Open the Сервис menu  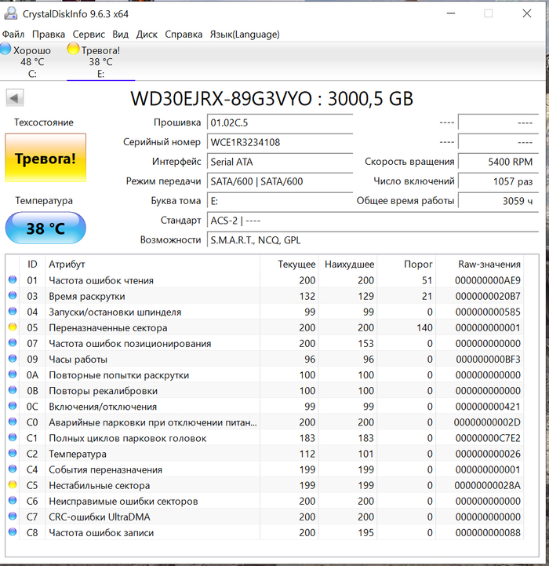click(89, 34)
